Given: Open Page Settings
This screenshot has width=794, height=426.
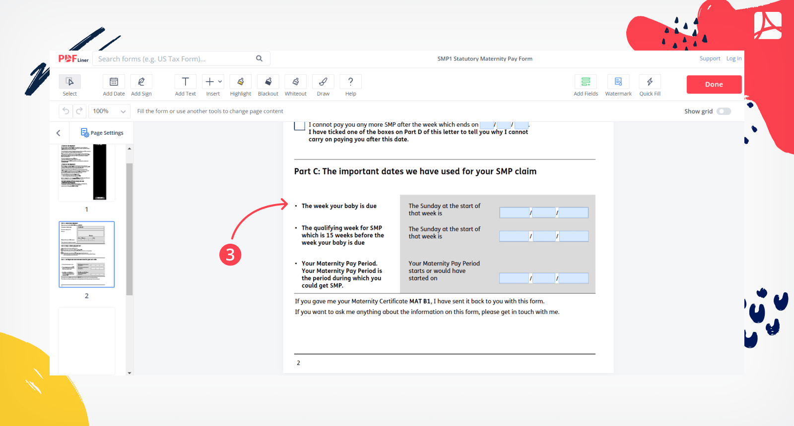Looking at the screenshot, I should click(102, 133).
